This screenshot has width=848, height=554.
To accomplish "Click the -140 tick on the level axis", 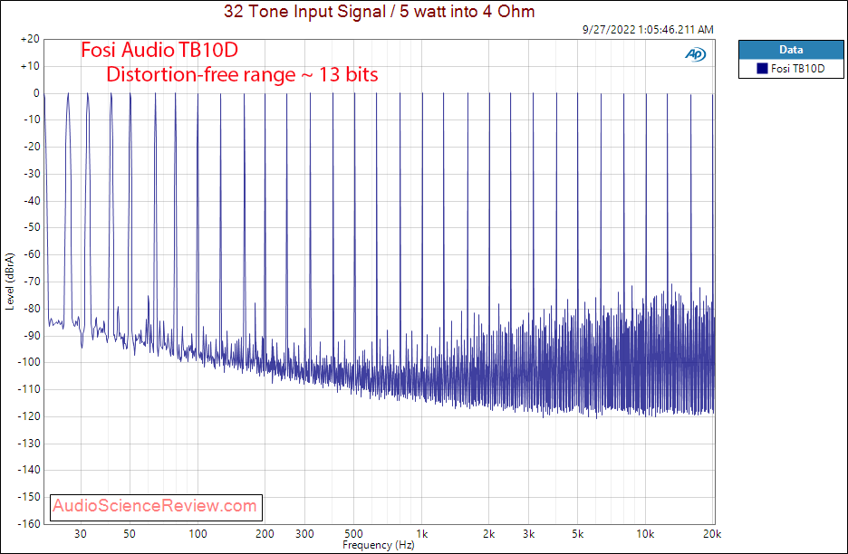I will click(x=29, y=470).
